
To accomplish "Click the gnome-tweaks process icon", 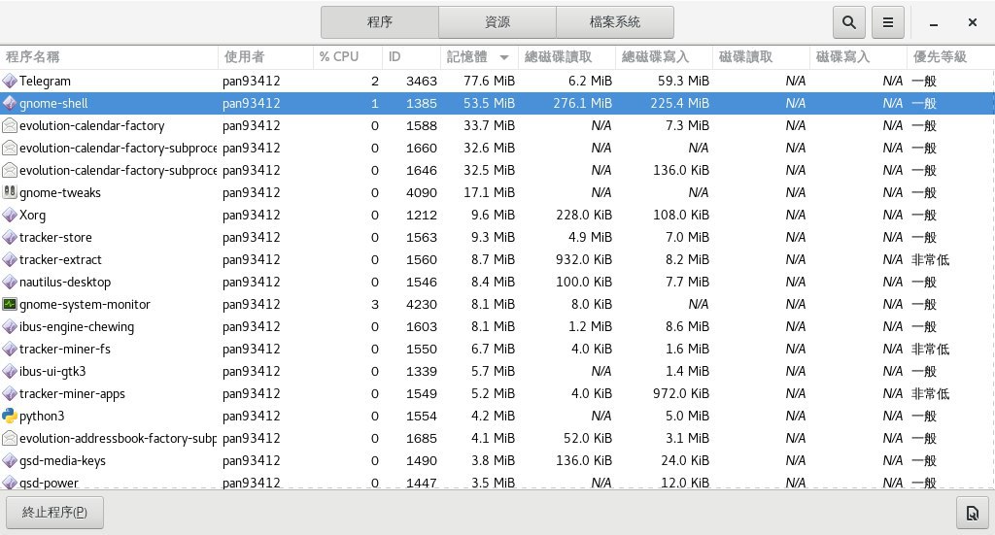I will pyautogui.click(x=10, y=192).
